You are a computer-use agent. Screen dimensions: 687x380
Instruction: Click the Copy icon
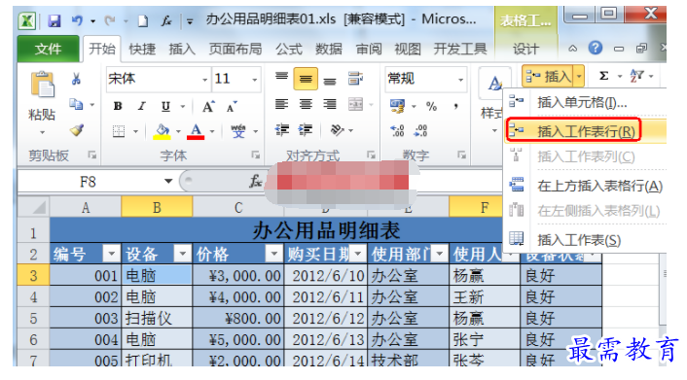coord(76,104)
